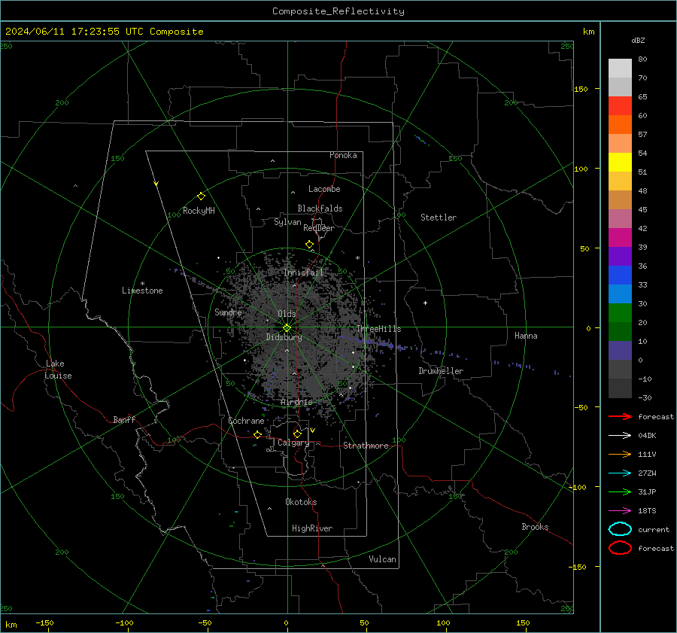Click the Lacombe city label
Image resolution: width=677 pixels, height=633 pixels.
(324, 189)
